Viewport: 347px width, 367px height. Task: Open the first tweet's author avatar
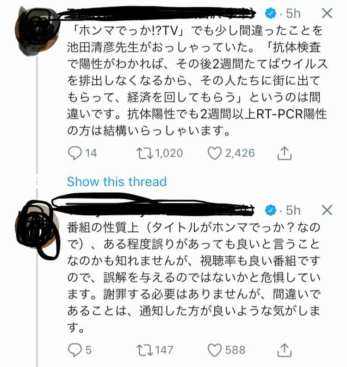coord(38,29)
